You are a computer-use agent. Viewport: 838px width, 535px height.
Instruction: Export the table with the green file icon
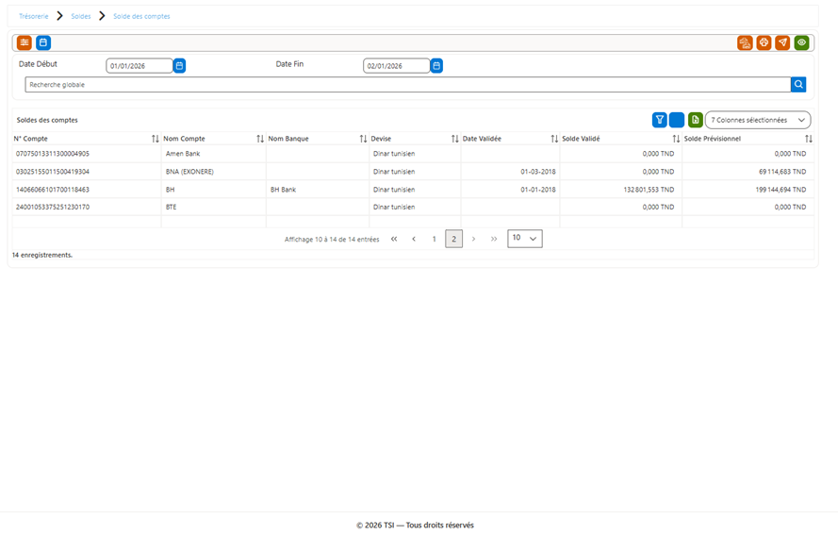coord(695,120)
